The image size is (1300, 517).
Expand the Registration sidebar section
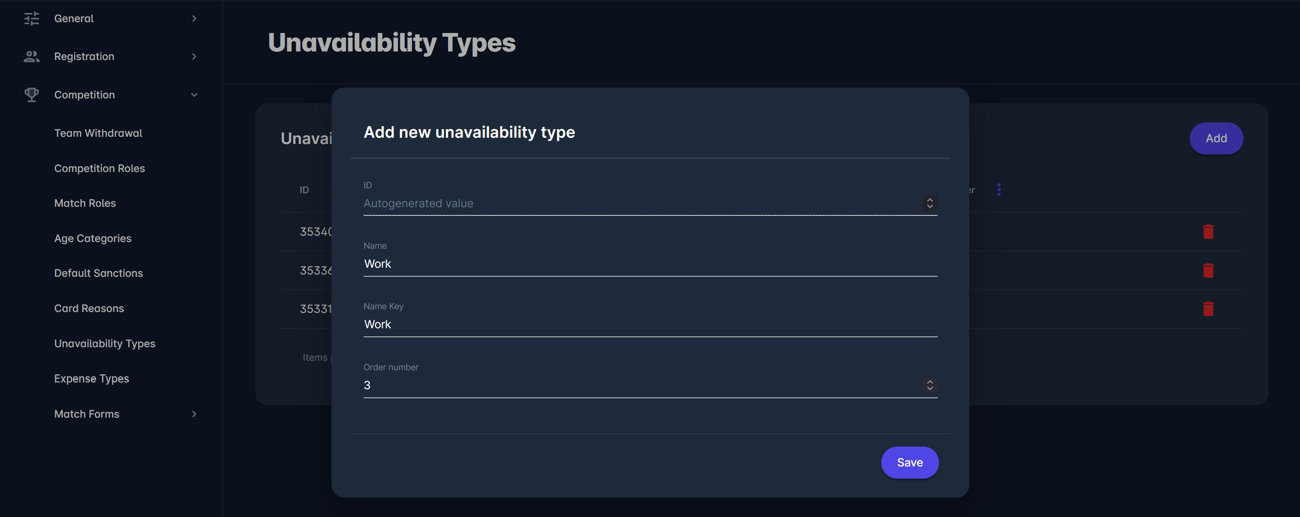pos(194,56)
